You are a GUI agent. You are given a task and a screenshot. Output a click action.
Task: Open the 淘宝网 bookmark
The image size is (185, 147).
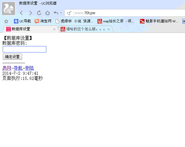[x=43, y=21]
